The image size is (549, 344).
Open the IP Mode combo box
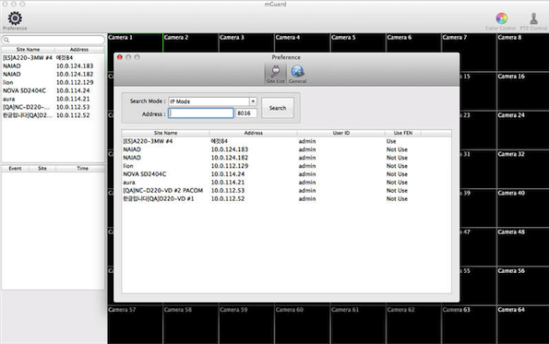point(212,101)
